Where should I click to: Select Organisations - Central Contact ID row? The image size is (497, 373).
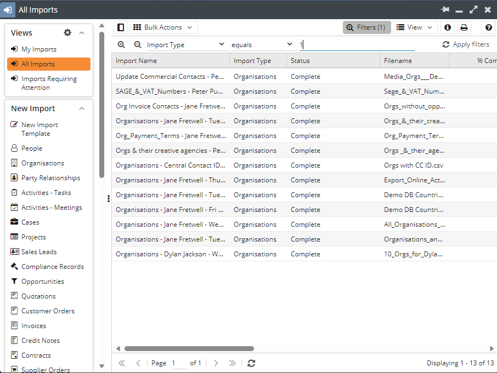click(304, 165)
